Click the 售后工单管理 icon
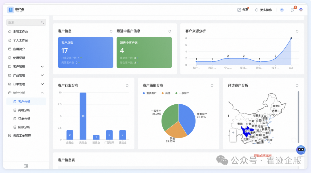311x173 pixels. 10,136
